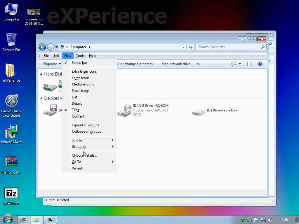This screenshot has height=224, width=299.
Task: Select Tiles view option
Action: [x=89, y=110]
